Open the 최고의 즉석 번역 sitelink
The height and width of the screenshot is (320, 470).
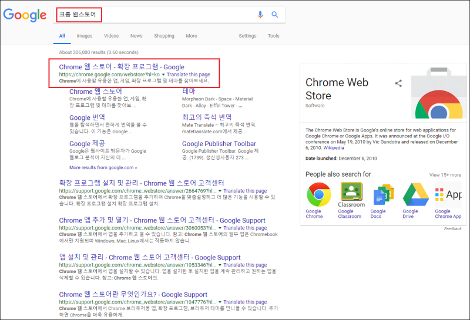point(207,117)
